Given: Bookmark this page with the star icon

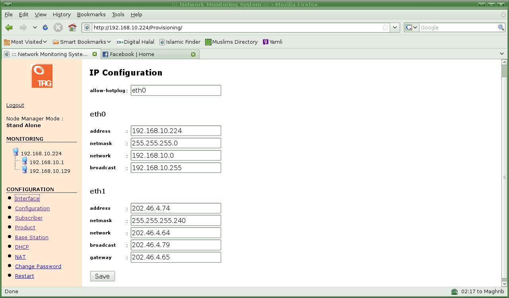Looking at the screenshot, I should (x=385, y=27).
